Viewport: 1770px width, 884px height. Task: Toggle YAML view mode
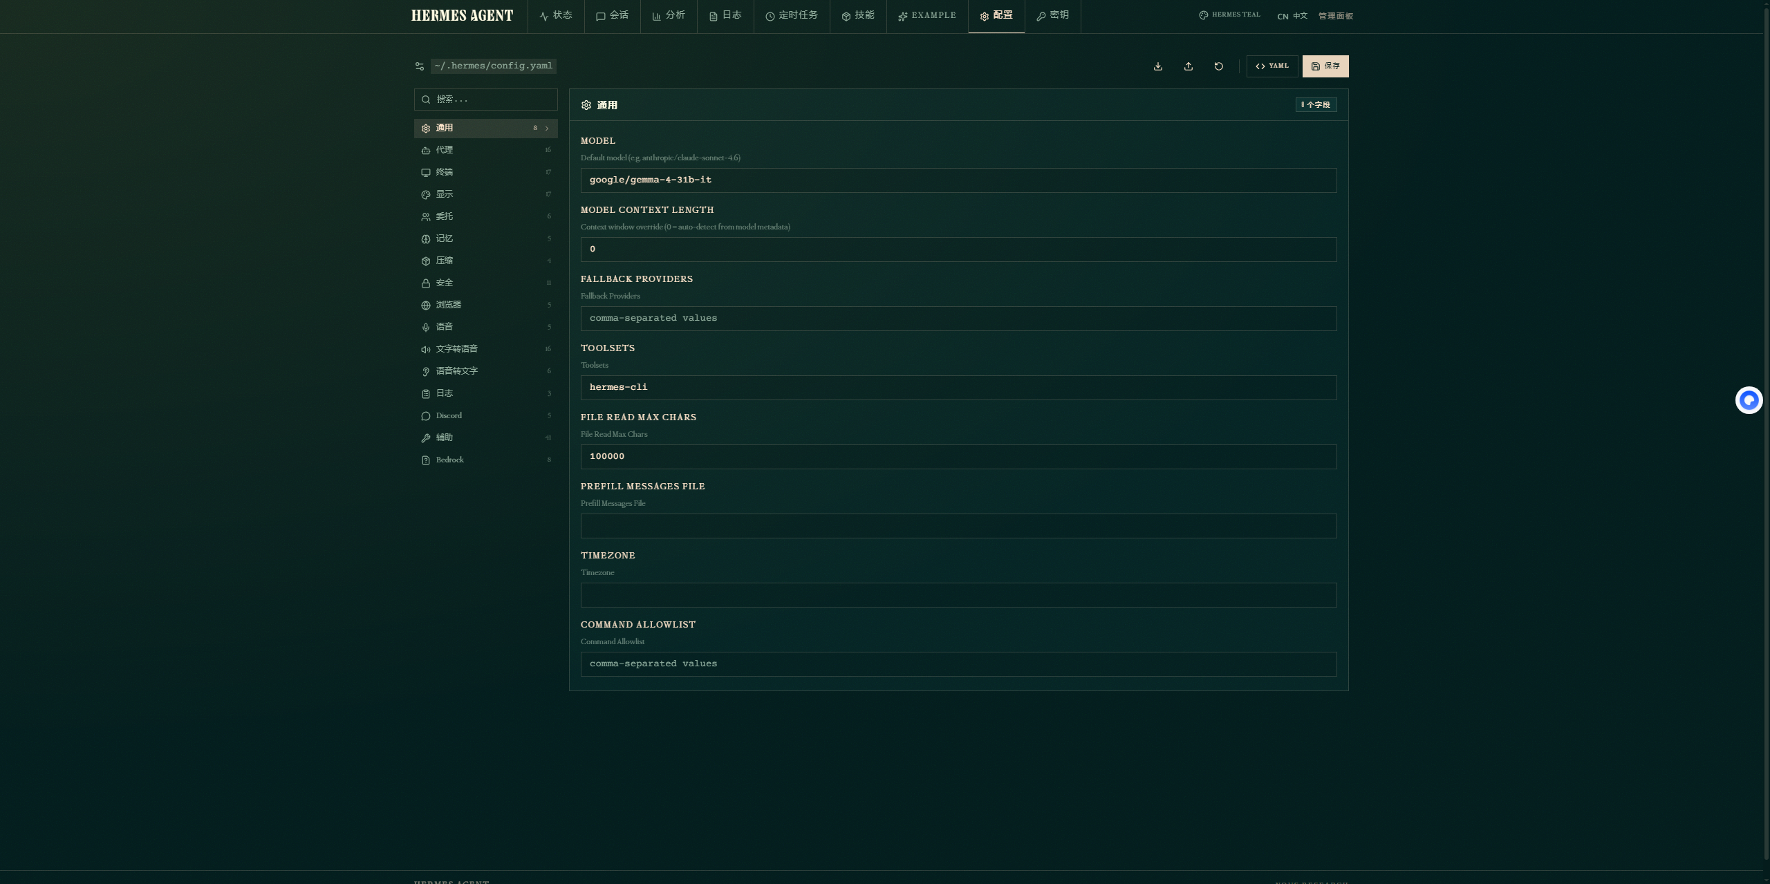click(1272, 66)
